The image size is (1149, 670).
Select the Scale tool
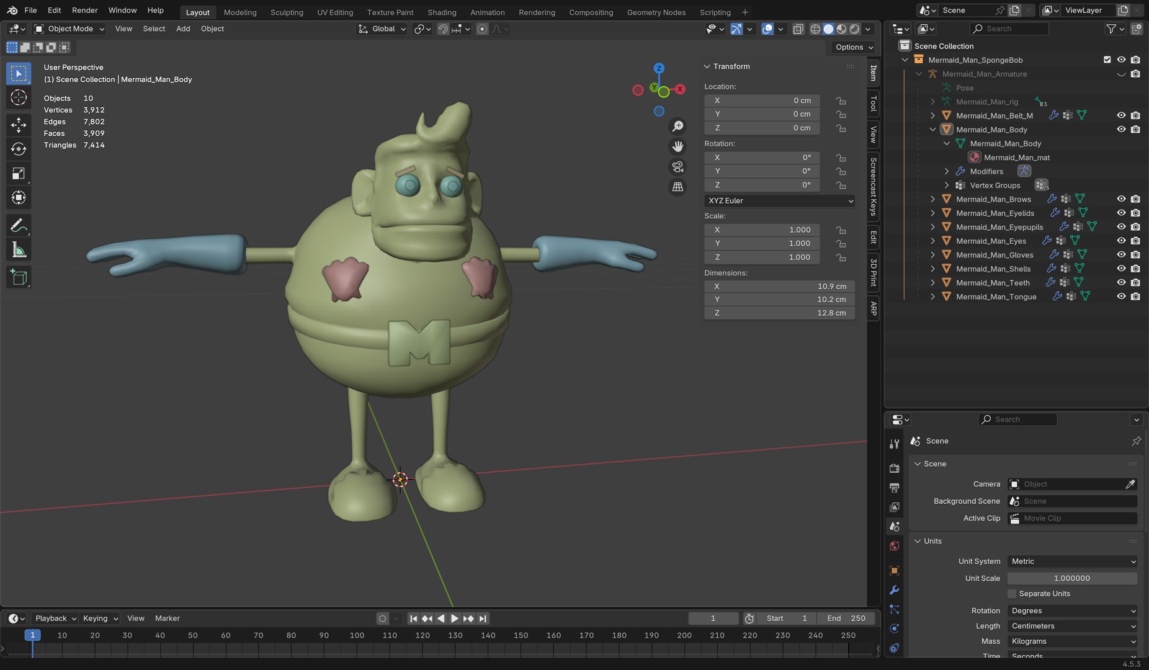19,174
